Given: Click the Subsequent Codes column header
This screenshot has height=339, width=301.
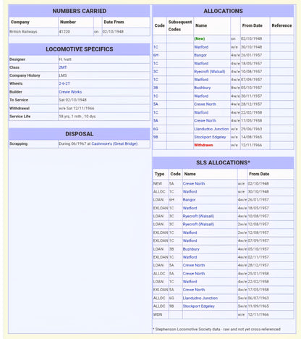Looking at the screenshot, I should 180,25.
